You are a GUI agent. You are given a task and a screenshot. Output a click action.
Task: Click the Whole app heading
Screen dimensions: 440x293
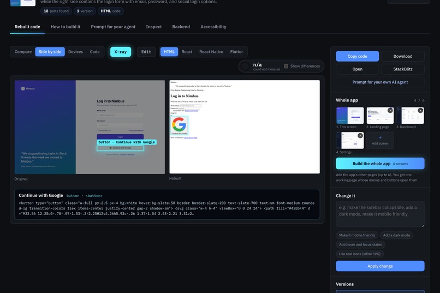(347, 100)
